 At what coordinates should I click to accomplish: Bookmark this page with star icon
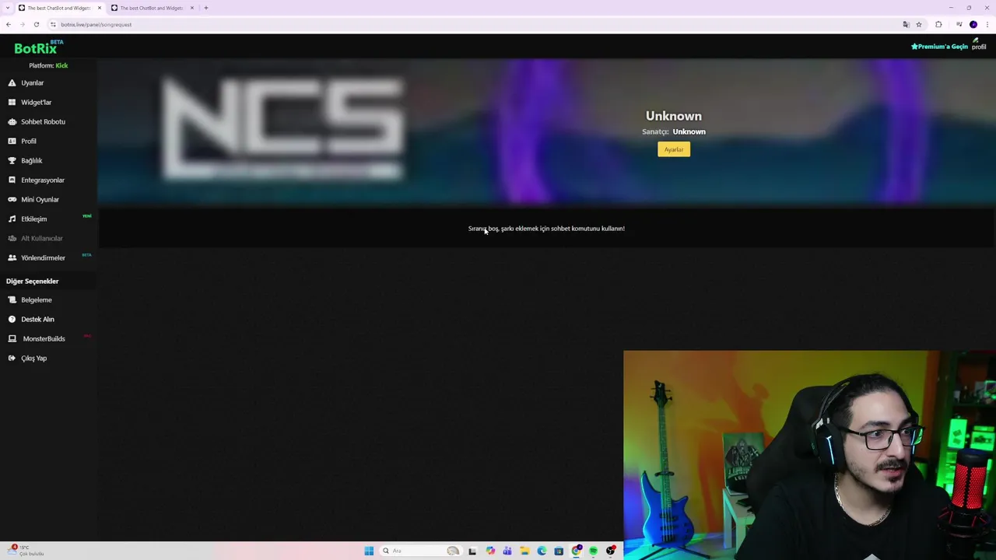pyautogui.click(x=919, y=24)
